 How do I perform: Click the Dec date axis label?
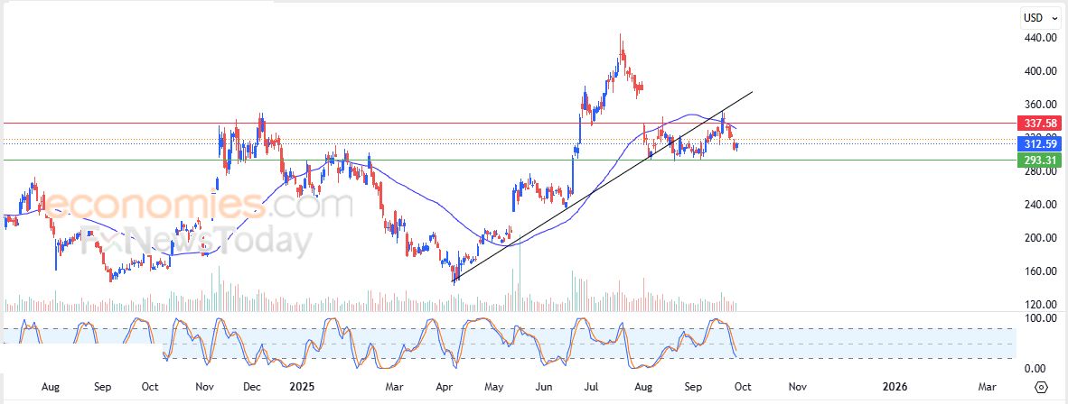click(x=252, y=387)
